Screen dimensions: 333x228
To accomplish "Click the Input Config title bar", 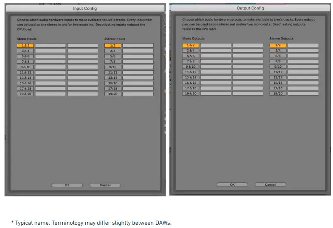I will click(85, 9).
